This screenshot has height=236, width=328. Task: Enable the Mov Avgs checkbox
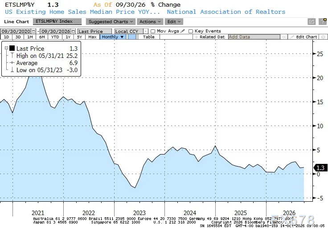click(x=153, y=31)
